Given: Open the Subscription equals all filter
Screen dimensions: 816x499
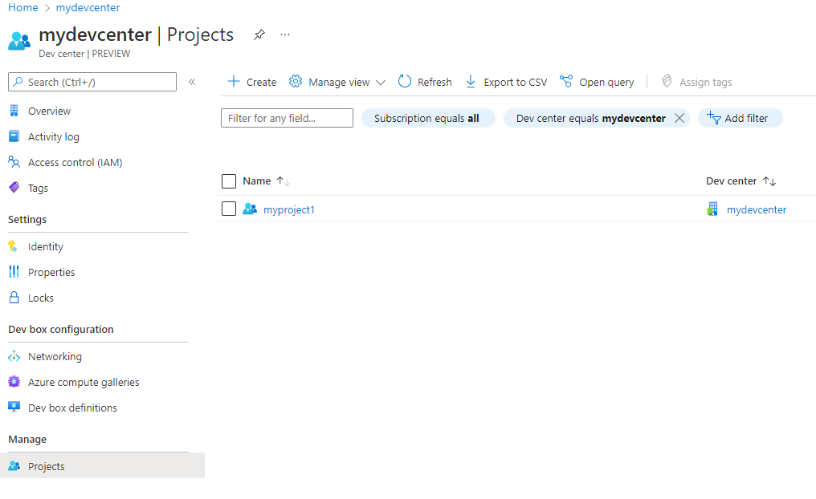Looking at the screenshot, I should tap(428, 118).
